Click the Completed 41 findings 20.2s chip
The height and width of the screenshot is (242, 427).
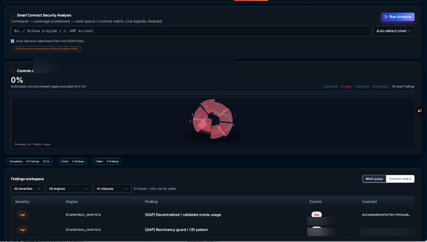click(x=30, y=161)
